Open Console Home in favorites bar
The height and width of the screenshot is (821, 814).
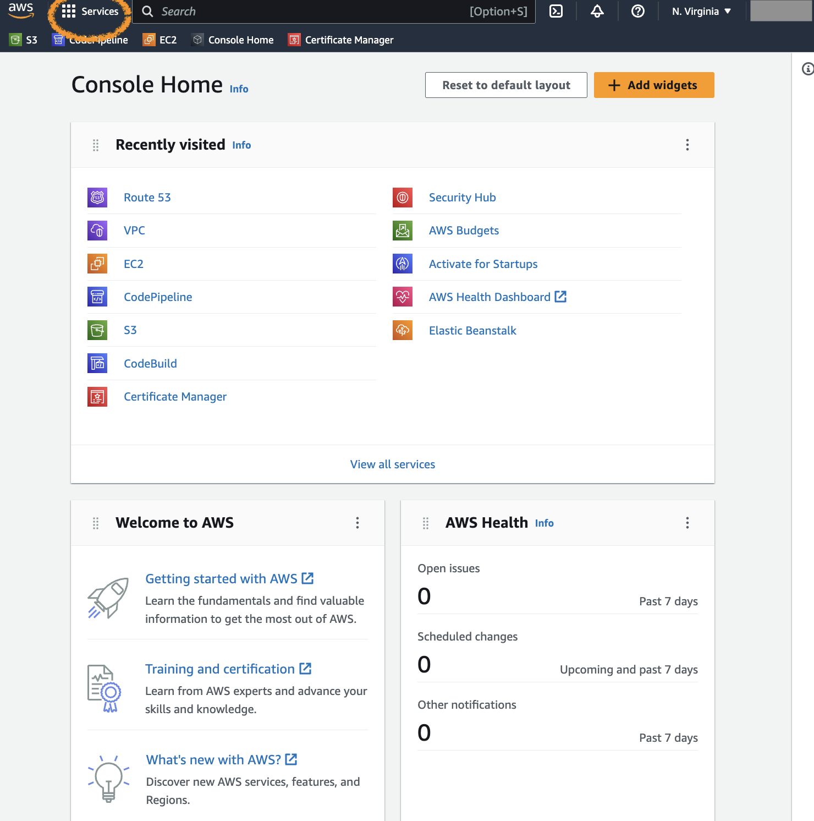coord(233,40)
